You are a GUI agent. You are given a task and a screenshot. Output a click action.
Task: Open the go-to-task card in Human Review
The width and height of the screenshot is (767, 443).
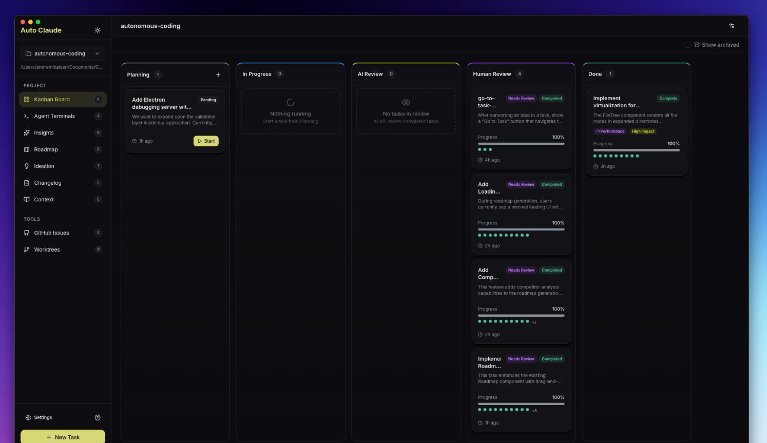(521, 119)
